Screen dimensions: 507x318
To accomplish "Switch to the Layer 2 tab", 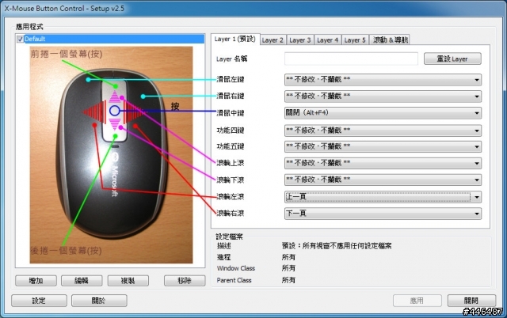I will pos(273,40).
